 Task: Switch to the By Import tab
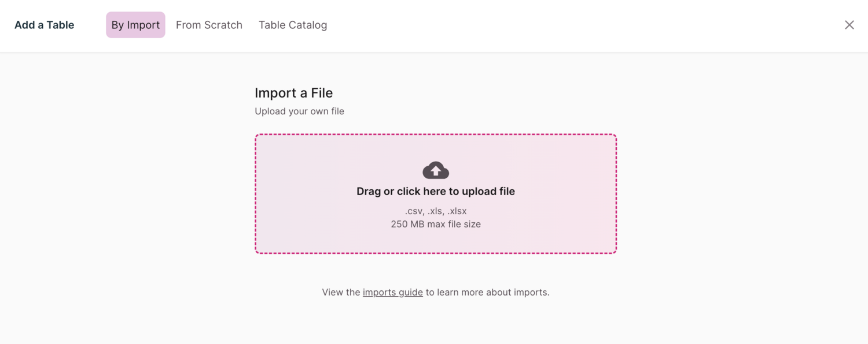(135, 25)
